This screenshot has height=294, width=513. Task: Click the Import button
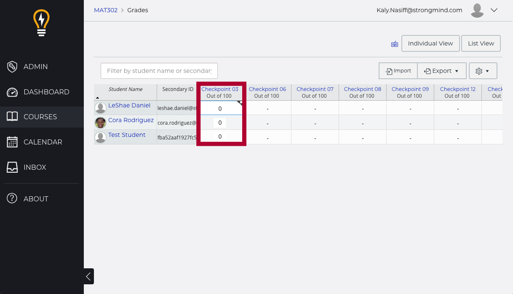click(x=398, y=71)
